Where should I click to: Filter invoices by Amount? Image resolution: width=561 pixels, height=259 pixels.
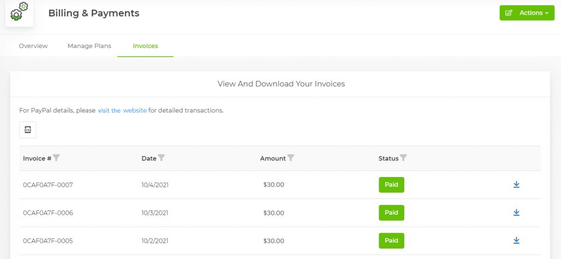tap(291, 158)
